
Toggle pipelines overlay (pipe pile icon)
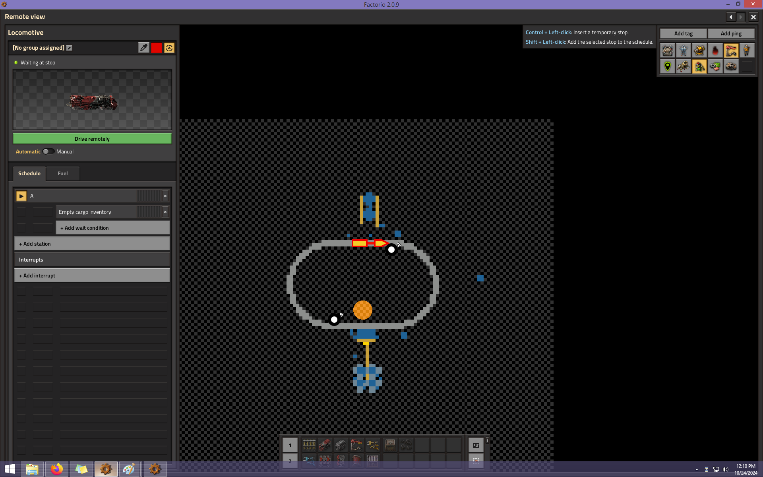pyautogui.click(x=731, y=66)
